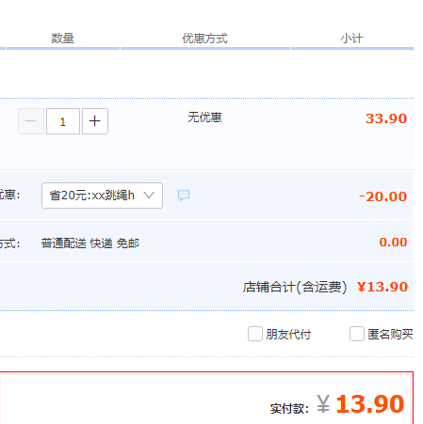Image resolution: width=423 pixels, height=424 pixels.
Task: Click the large 13.90 final payment amount
Action: 370,404
